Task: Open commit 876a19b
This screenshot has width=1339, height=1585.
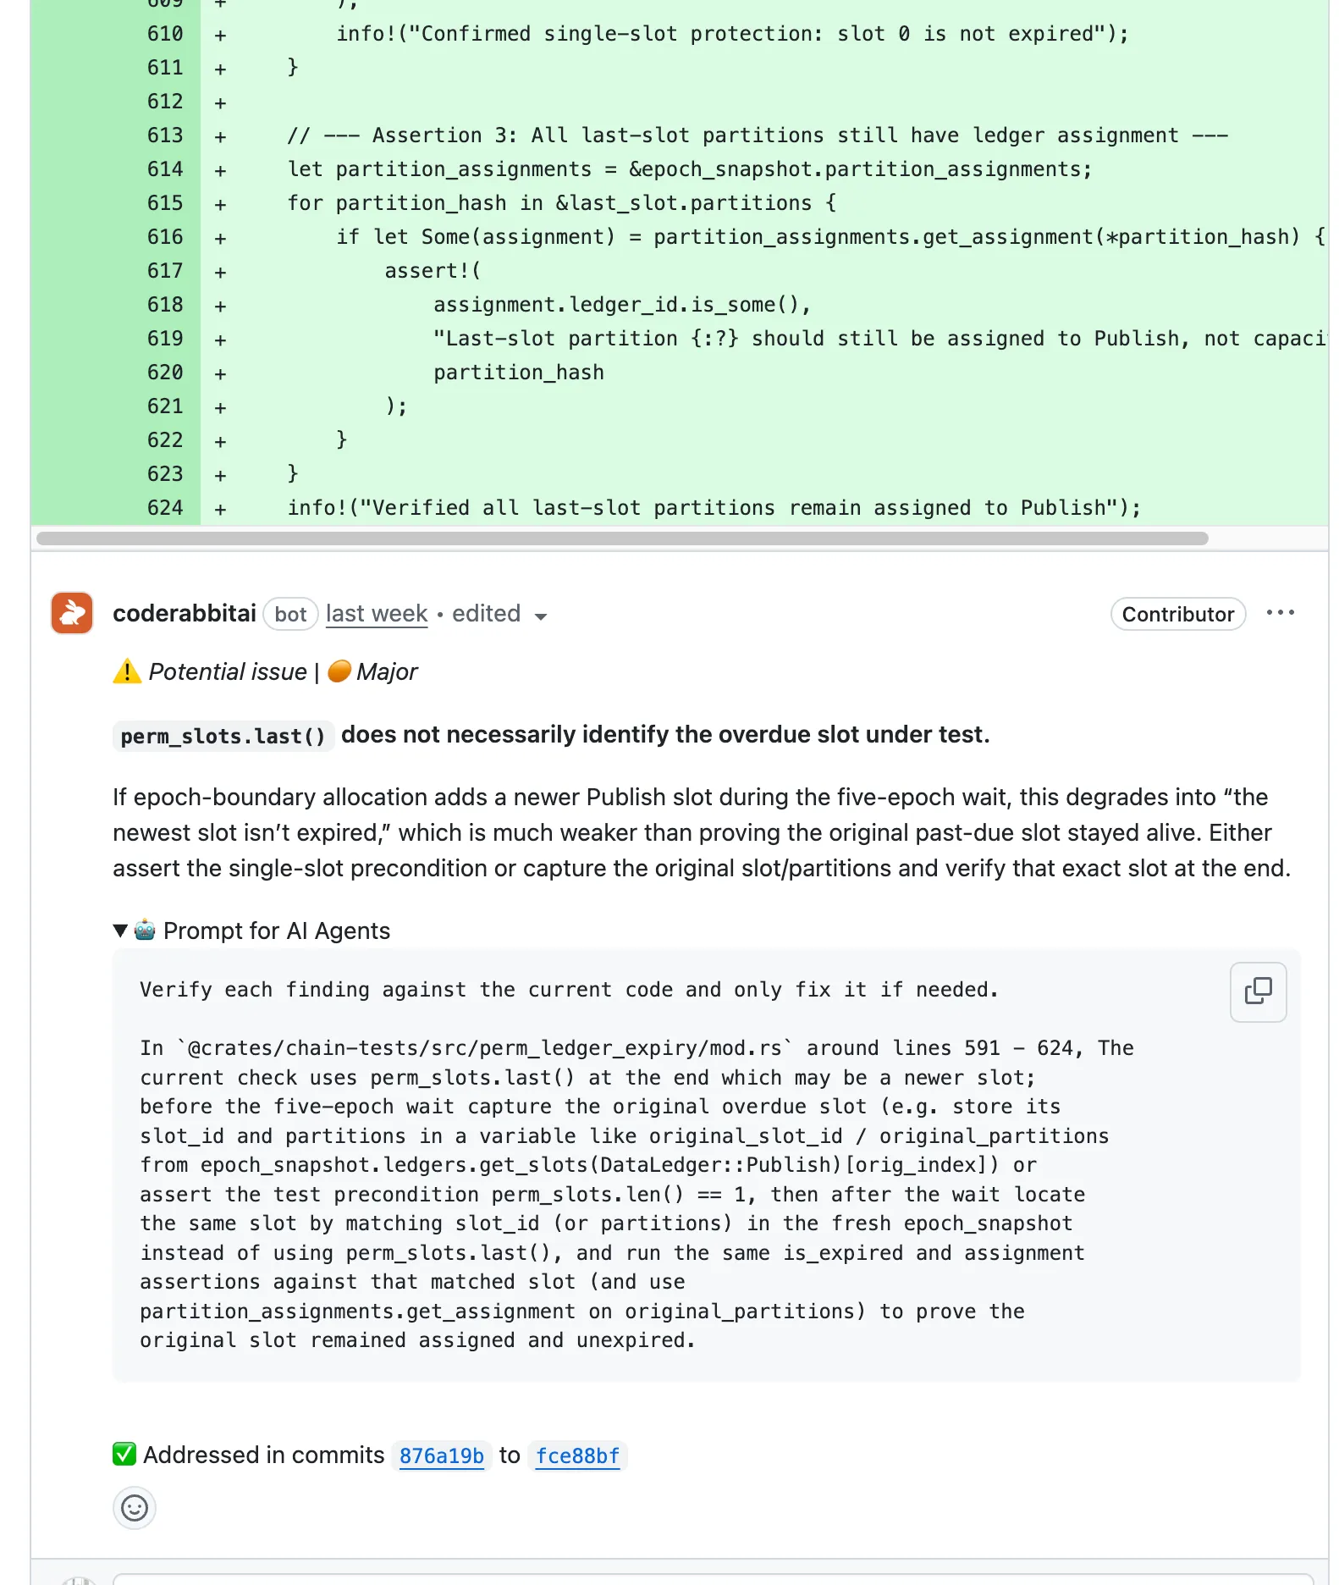Action: pos(442,1455)
